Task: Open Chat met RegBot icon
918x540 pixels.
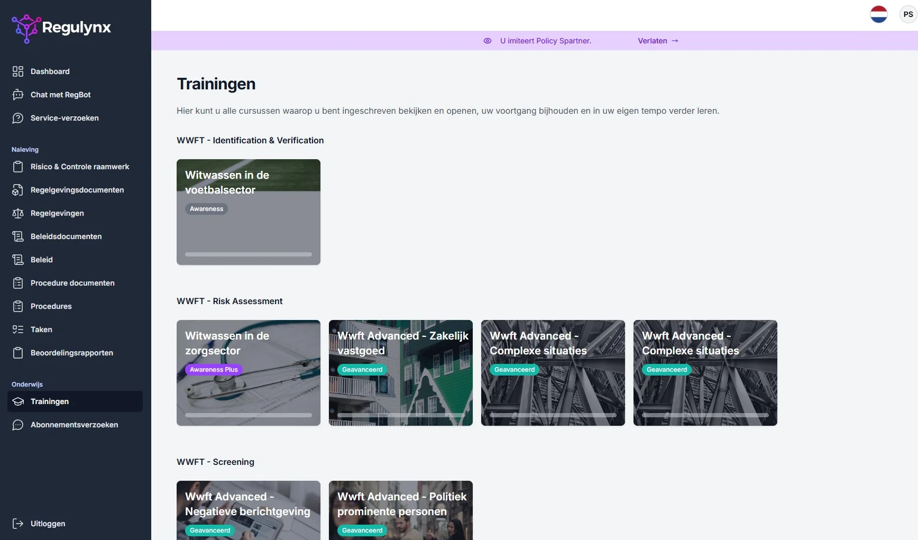Action: pos(18,95)
